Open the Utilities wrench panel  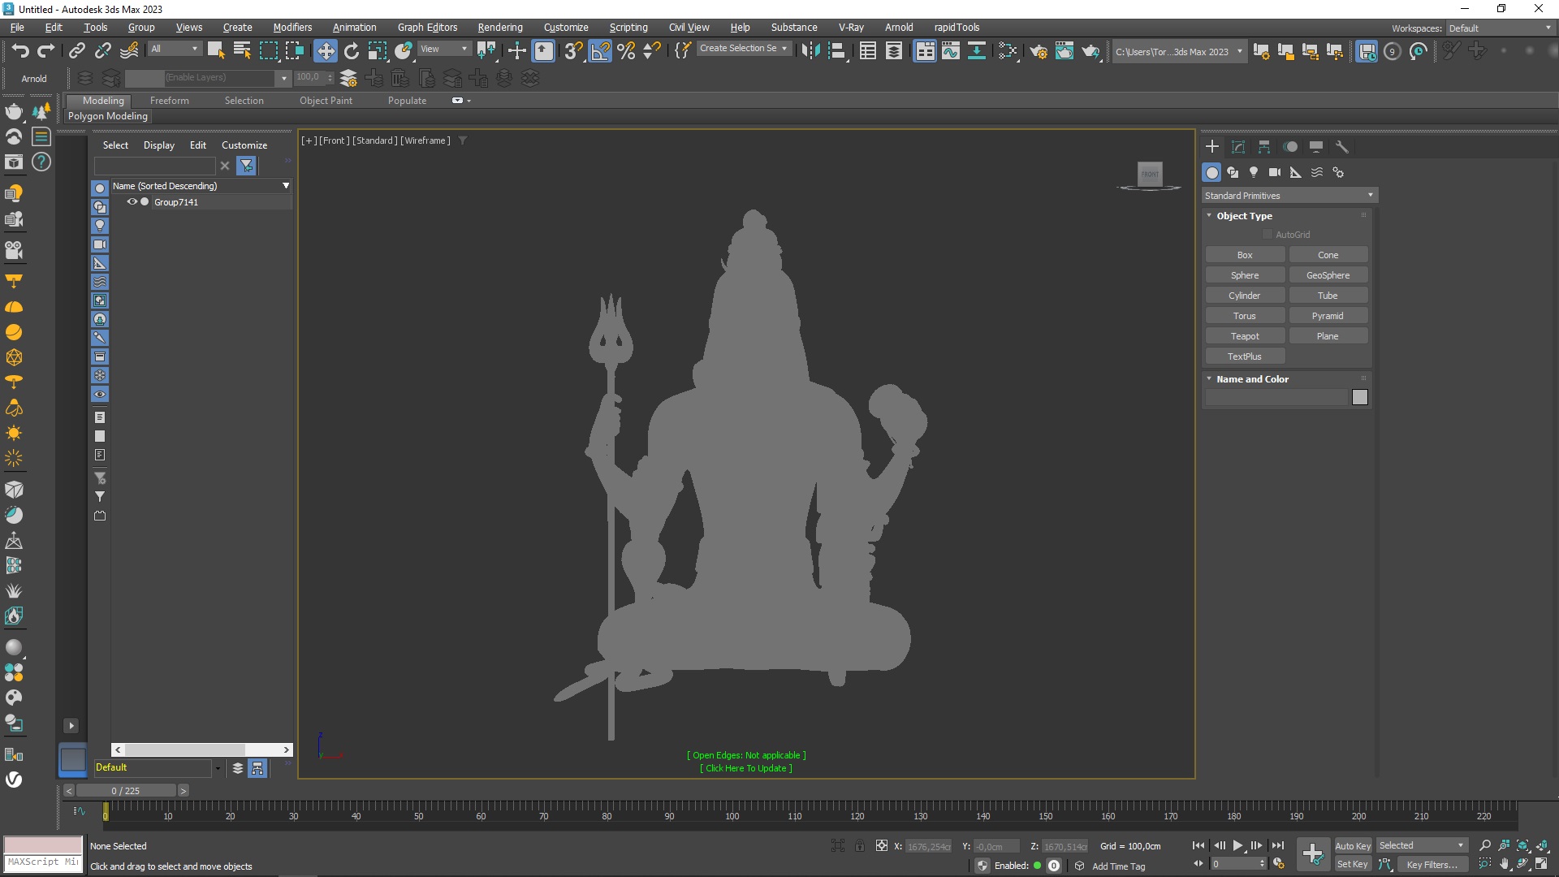pyautogui.click(x=1342, y=147)
